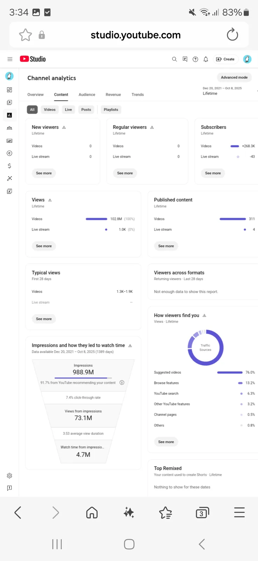Image resolution: width=258 pixels, height=561 pixels.
Task: Open the browser tabs counter
Action: pos(202,513)
